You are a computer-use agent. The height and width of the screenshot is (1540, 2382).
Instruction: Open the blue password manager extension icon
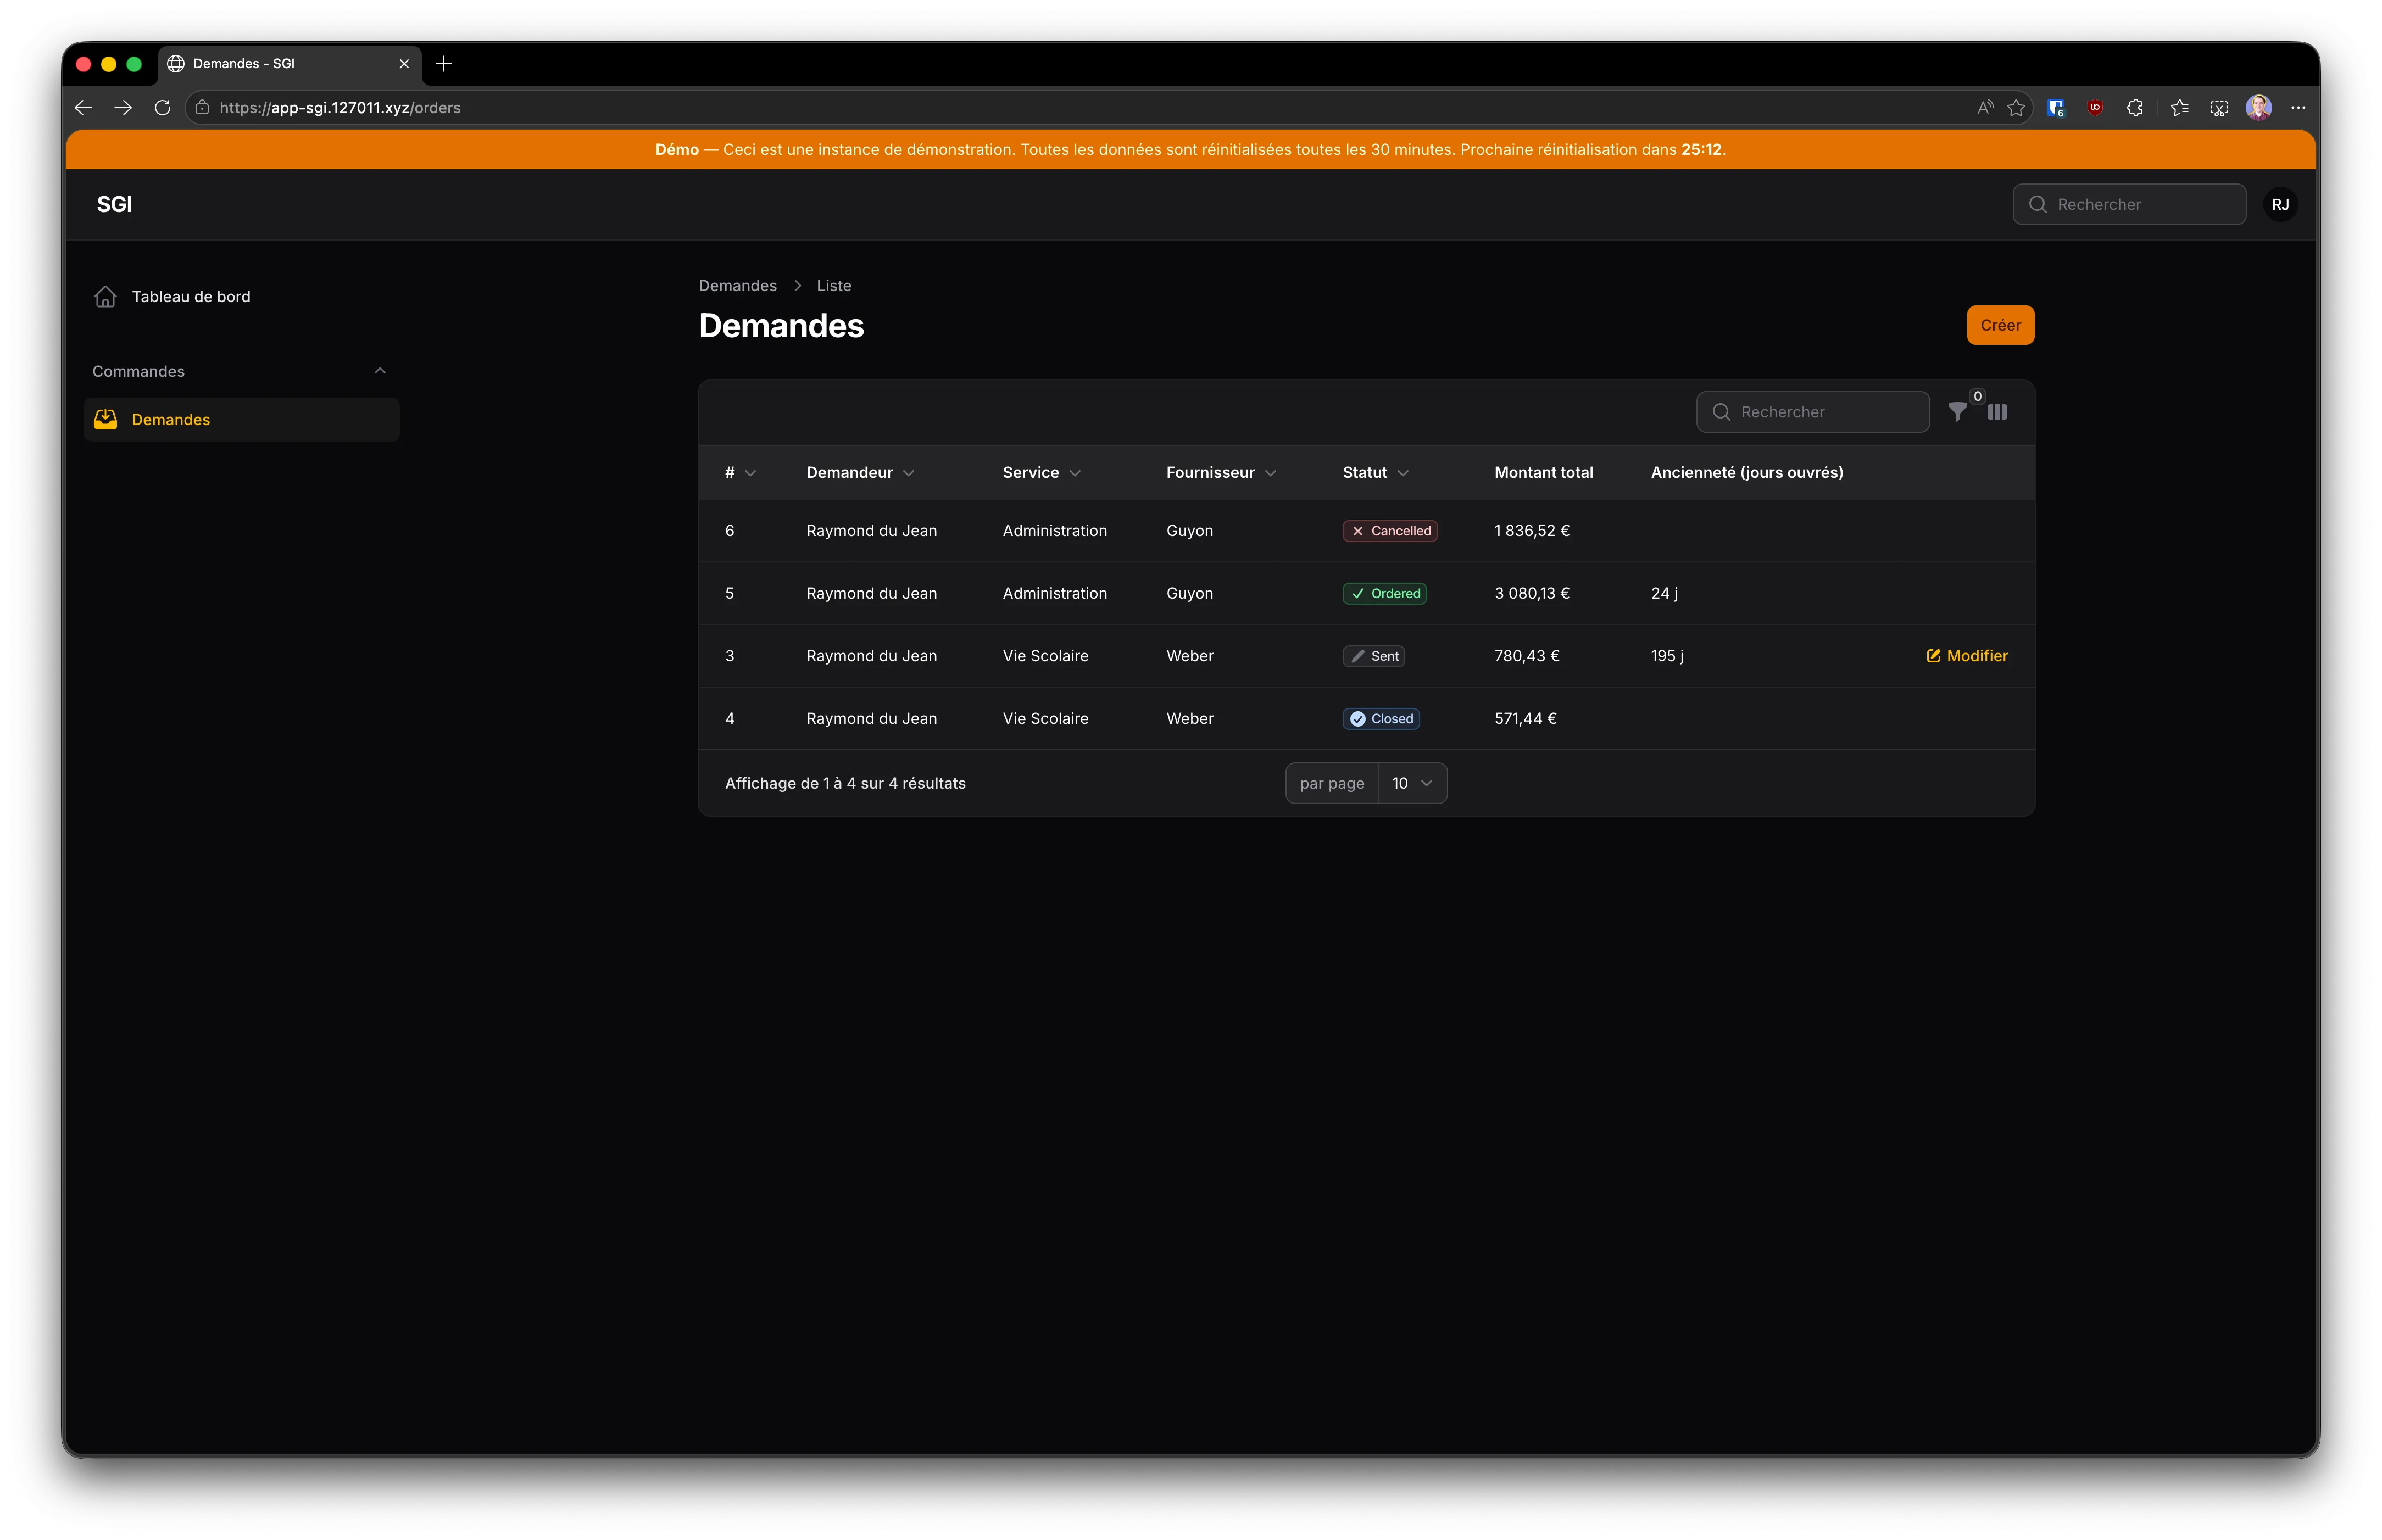(x=2056, y=108)
